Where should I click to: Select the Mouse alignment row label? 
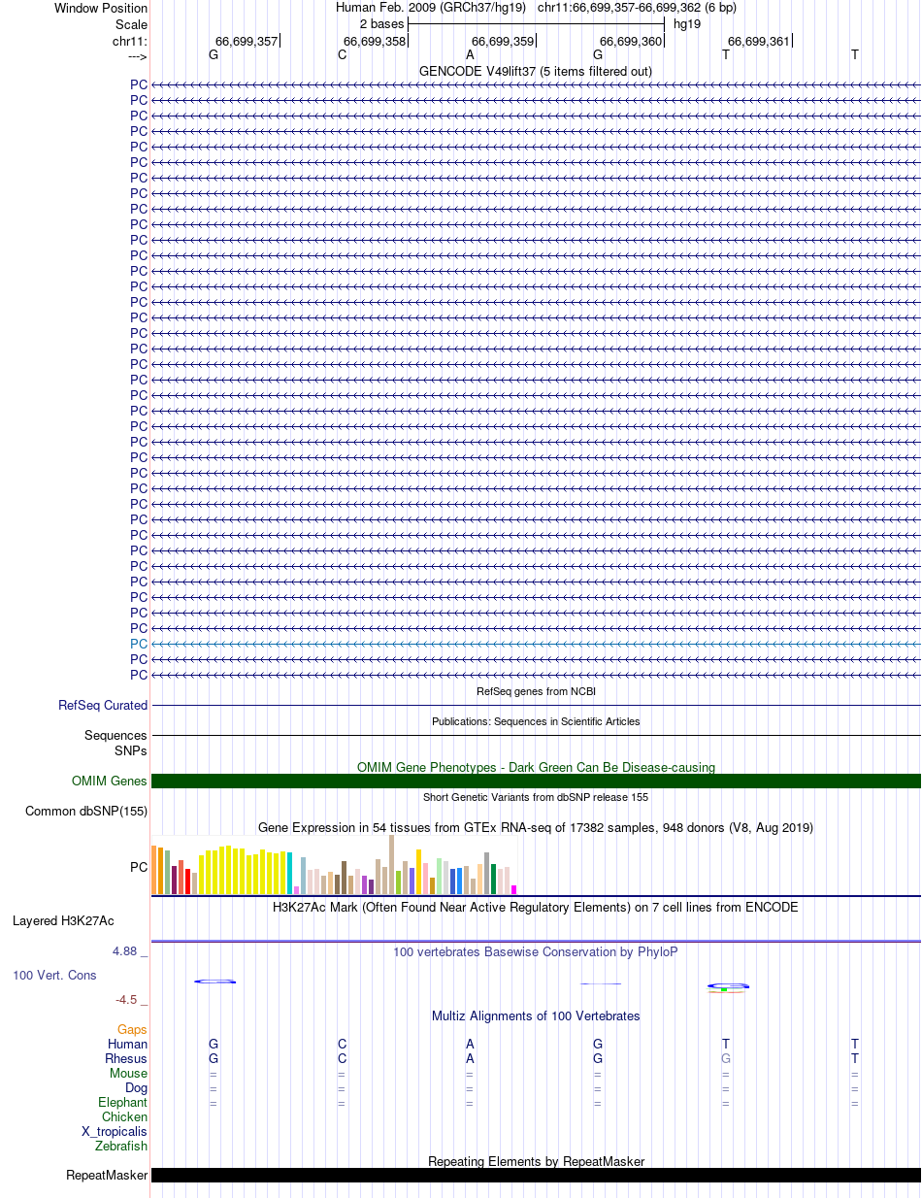pyautogui.click(x=129, y=1074)
